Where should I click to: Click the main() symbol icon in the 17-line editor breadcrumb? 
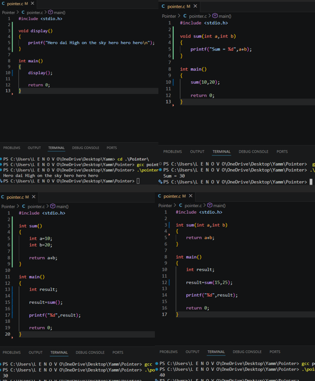point(210,205)
